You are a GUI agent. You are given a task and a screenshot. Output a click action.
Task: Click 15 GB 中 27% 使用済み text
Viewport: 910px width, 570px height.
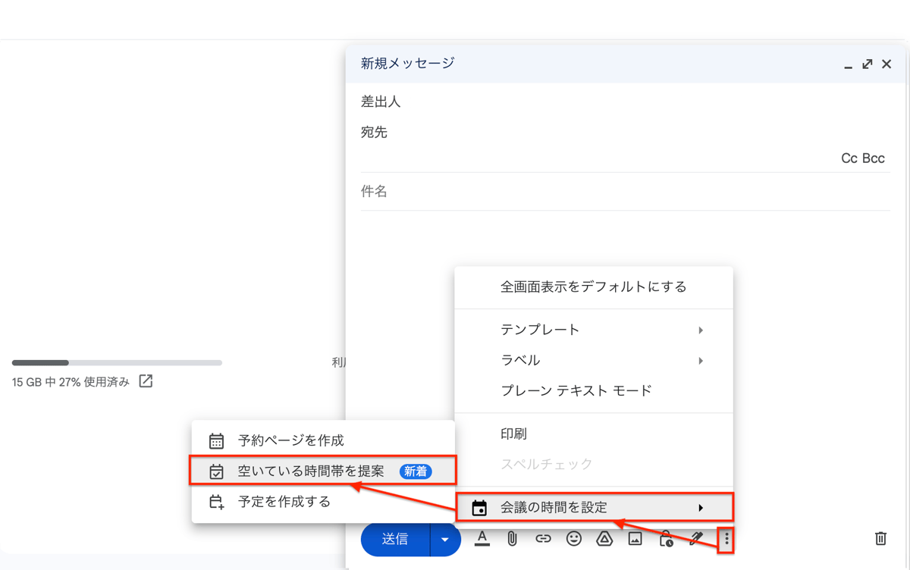point(71,382)
